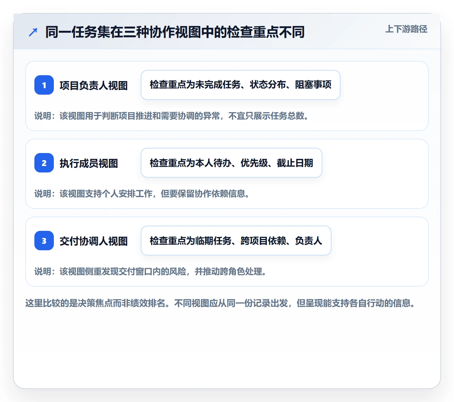Screen dimensions: 454x402
Task: Select the blue number 1 badge
Action: pos(44,85)
